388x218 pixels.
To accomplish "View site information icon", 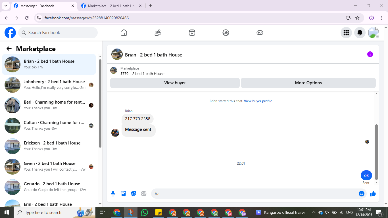I will pyautogui.click(x=39, y=18).
